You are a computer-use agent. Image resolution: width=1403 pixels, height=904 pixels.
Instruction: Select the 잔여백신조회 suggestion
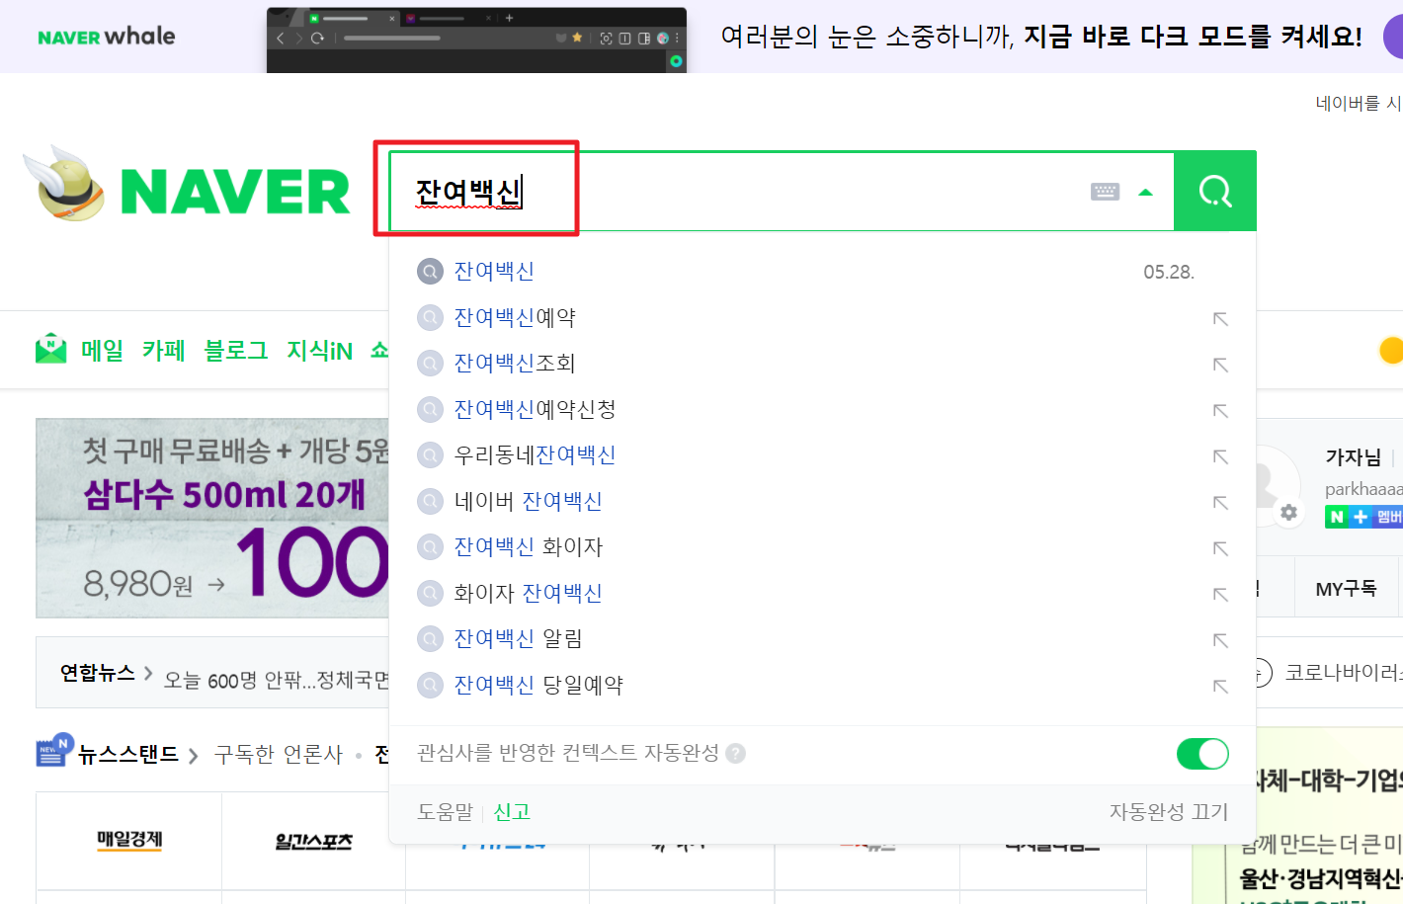pyautogui.click(x=515, y=363)
